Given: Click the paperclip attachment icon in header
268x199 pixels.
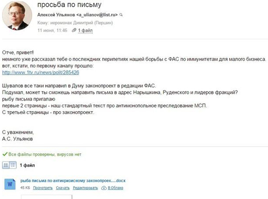Looking at the screenshot, I should (x=74, y=30).
